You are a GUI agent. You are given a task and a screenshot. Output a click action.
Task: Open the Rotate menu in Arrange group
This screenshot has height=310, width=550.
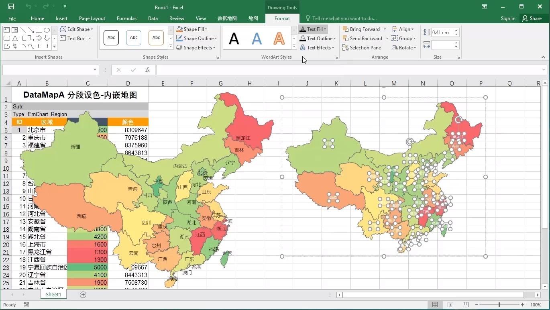405,47
